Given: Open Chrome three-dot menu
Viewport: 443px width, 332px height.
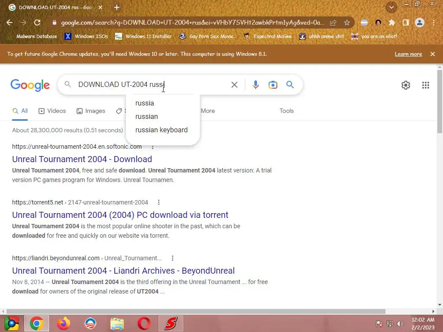Looking at the screenshot, I should [x=433, y=22].
